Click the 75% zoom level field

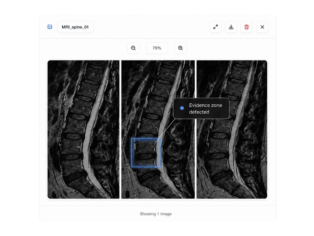(157, 48)
